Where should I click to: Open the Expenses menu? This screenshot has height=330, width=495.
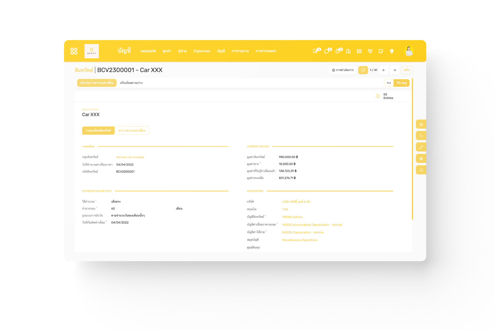click(x=202, y=51)
